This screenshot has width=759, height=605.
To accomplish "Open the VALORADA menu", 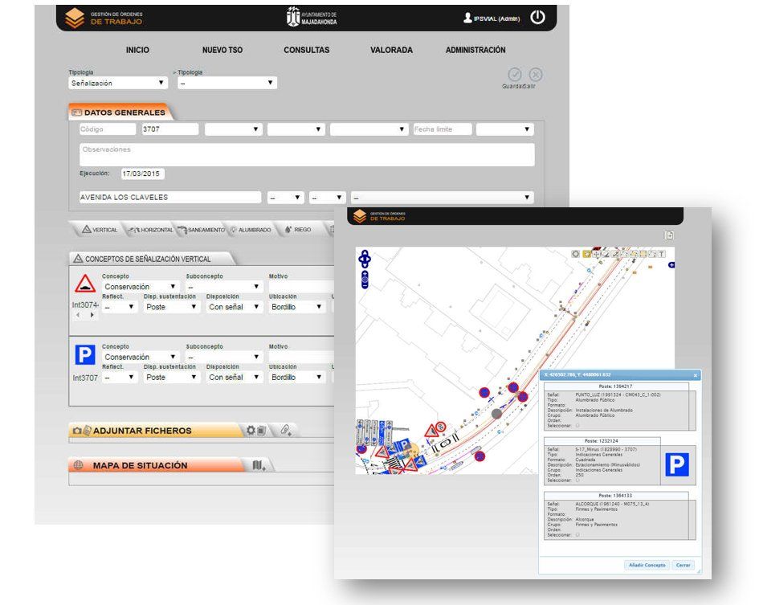I will [x=392, y=50].
